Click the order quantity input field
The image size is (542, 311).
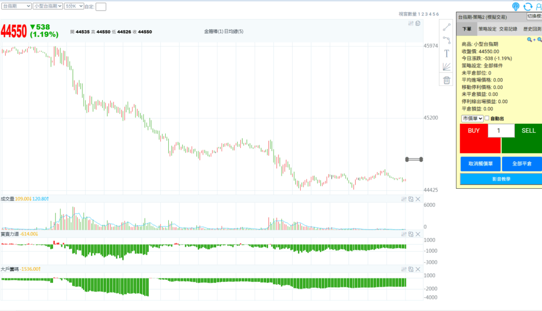pyautogui.click(x=501, y=131)
